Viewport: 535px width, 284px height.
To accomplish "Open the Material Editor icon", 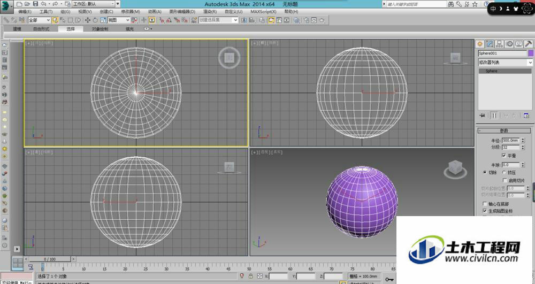I will [296, 20].
